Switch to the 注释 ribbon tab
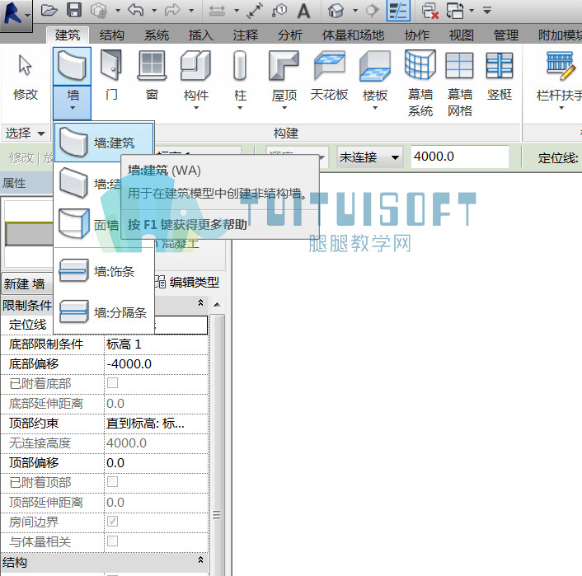The height and width of the screenshot is (576, 582). point(246,35)
